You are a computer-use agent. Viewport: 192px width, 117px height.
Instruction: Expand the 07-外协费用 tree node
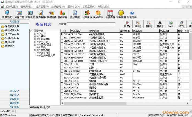coord(35,50)
